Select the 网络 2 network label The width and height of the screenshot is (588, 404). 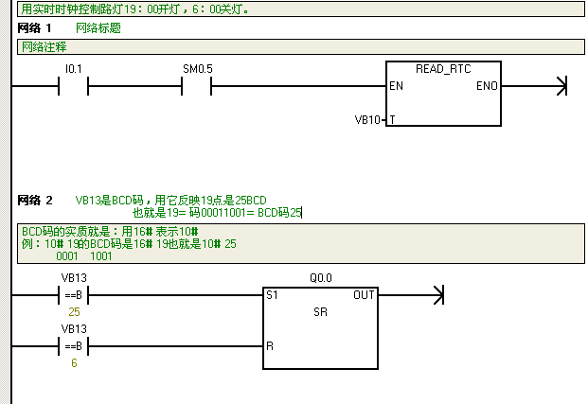pyautogui.click(x=35, y=201)
